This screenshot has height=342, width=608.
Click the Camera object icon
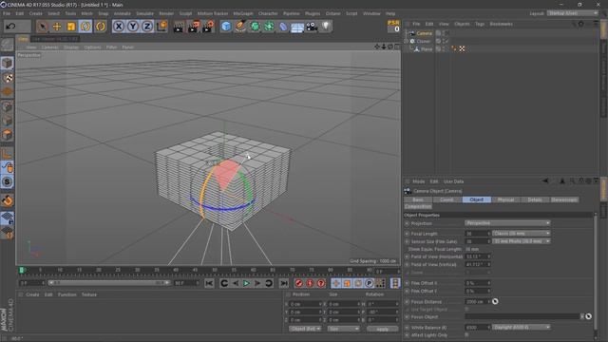pyautogui.click(x=312, y=27)
